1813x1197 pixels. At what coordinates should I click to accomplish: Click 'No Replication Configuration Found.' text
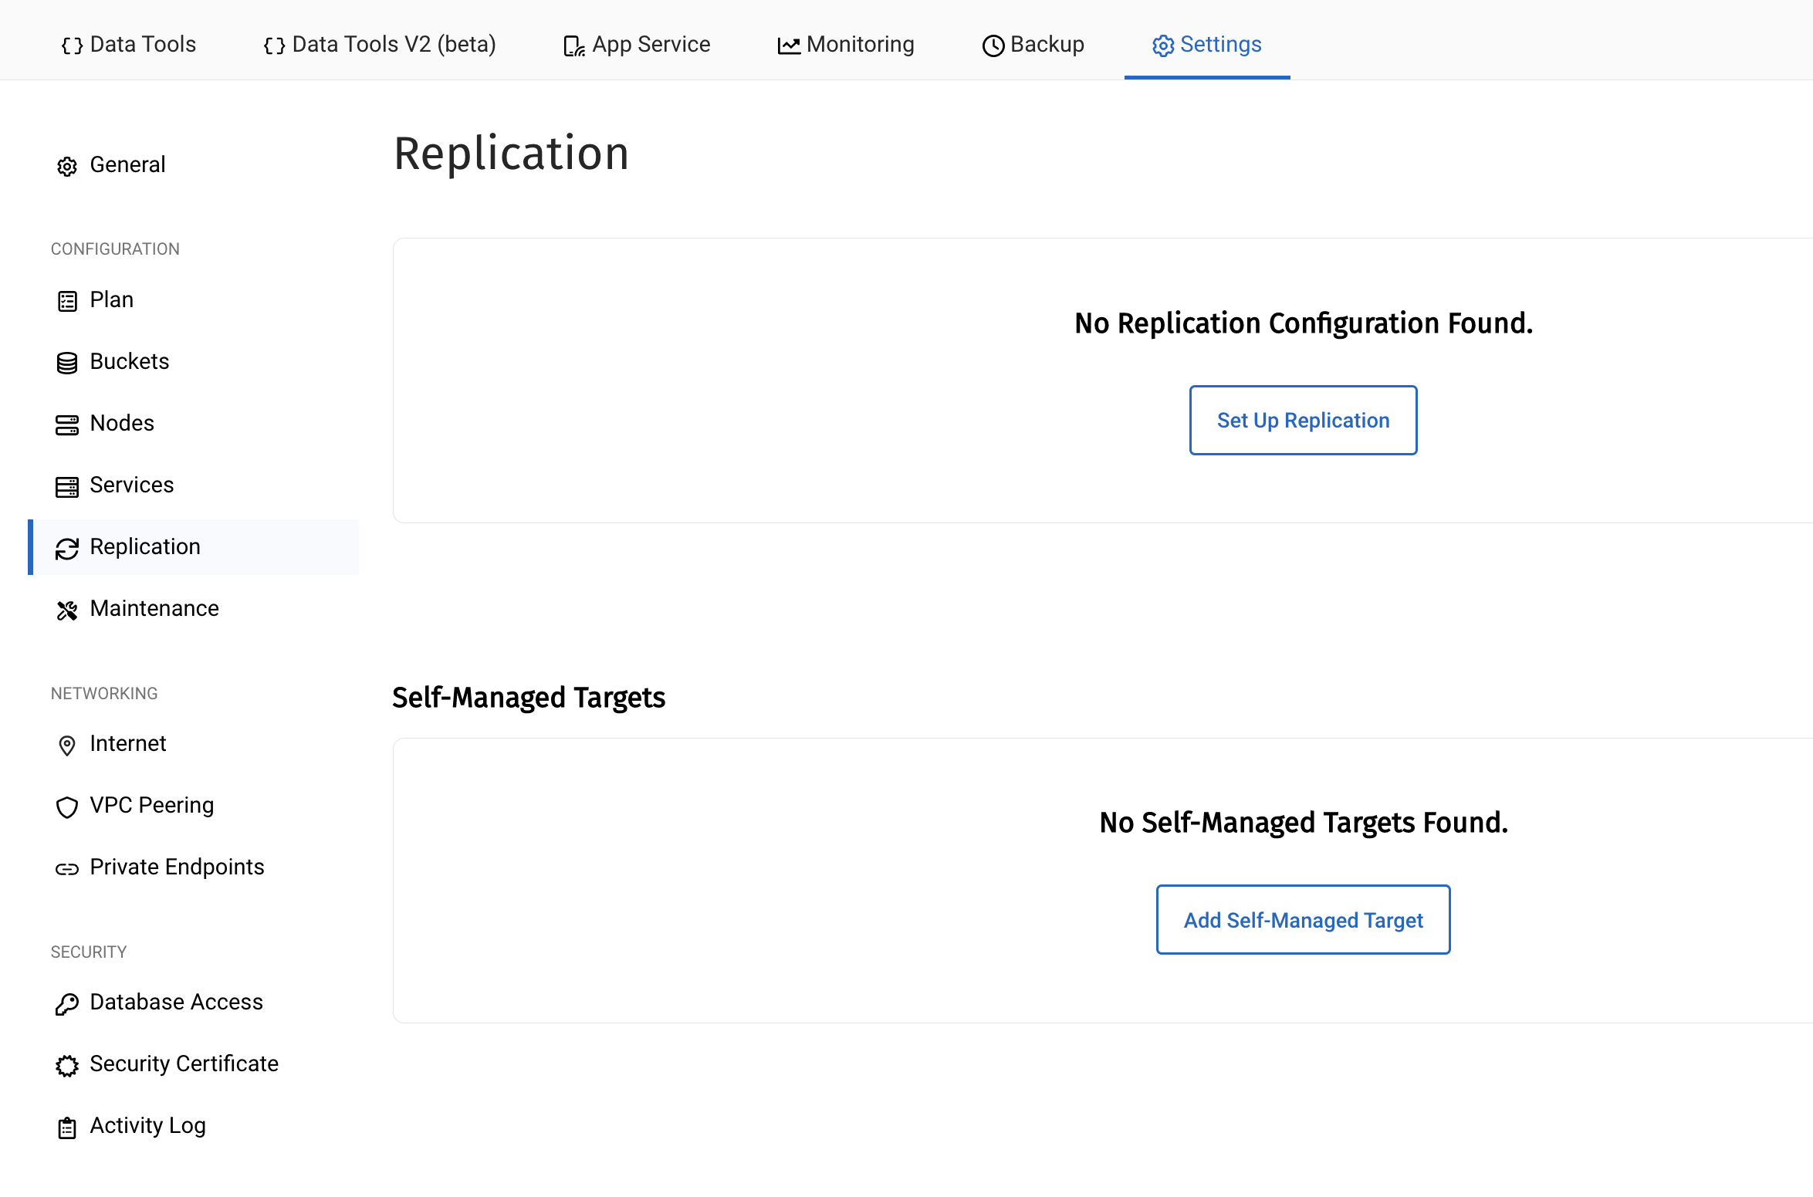(1304, 323)
